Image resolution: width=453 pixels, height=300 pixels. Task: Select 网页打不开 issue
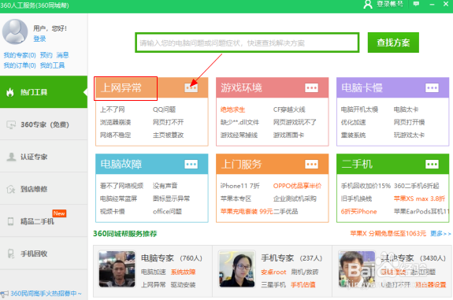click(168, 122)
